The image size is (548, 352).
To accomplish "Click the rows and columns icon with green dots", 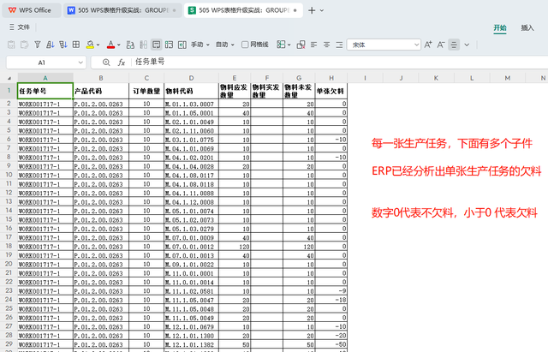I will [170, 45].
